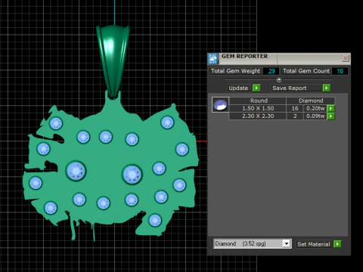Screen dimensions: 363x272
Task: Collapse the panel using the up-arrow handle
Action: 279,79
